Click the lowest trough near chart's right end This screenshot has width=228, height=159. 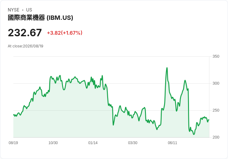[x=194, y=134]
